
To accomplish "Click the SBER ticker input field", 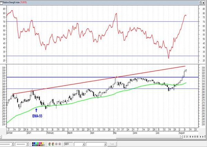I will pyautogui.click(x=68, y=144).
